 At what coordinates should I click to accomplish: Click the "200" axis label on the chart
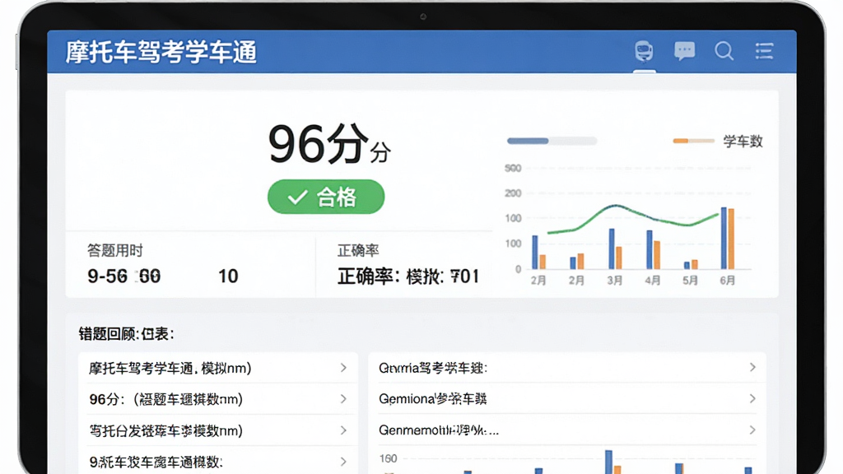point(513,193)
